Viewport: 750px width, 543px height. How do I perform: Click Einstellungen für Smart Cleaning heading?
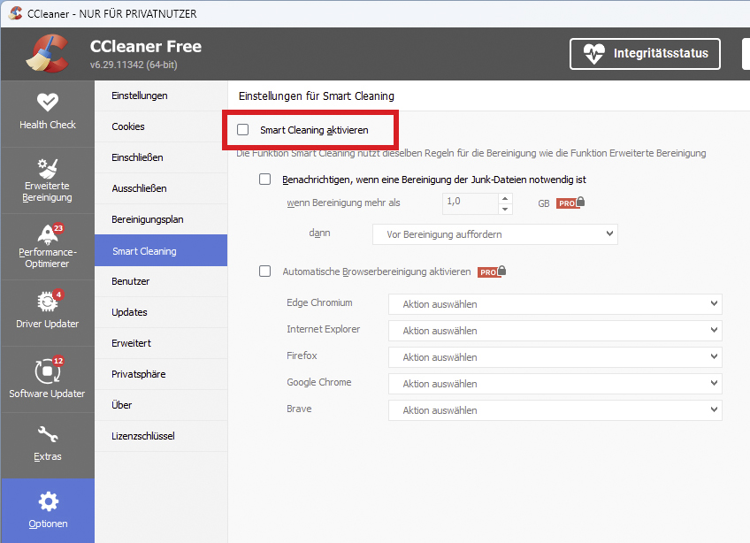pos(316,96)
